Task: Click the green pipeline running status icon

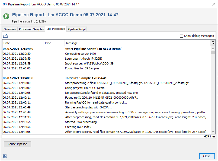Action: [x=6, y=16]
